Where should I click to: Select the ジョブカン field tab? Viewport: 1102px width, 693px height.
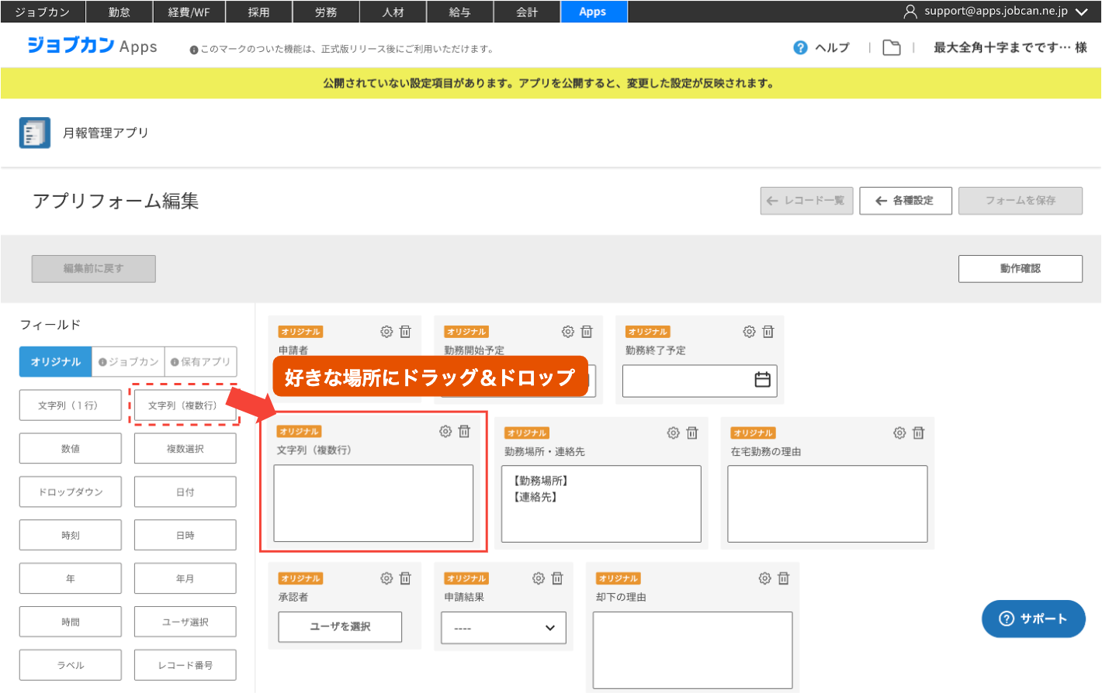129,362
